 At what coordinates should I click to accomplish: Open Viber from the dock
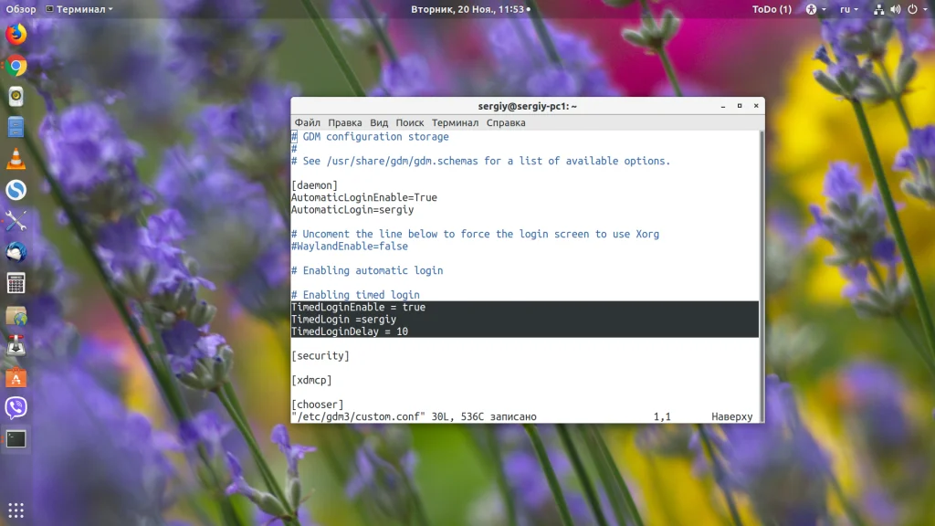click(x=16, y=407)
